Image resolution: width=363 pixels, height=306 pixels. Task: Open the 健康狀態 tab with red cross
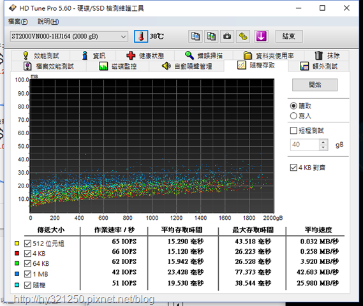[x=145, y=55]
